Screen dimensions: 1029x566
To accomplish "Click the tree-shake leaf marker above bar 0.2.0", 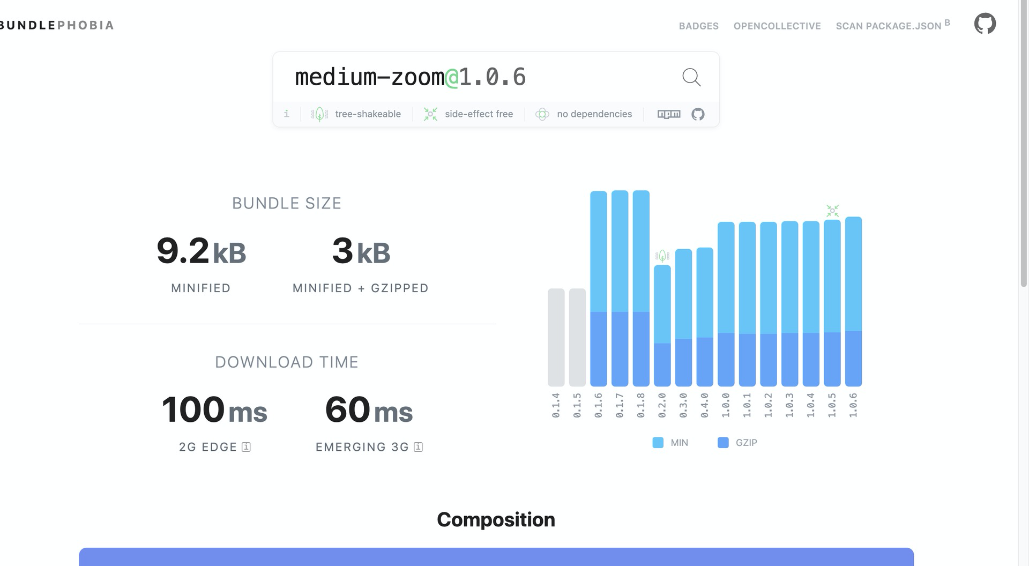I will click(x=662, y=256).
